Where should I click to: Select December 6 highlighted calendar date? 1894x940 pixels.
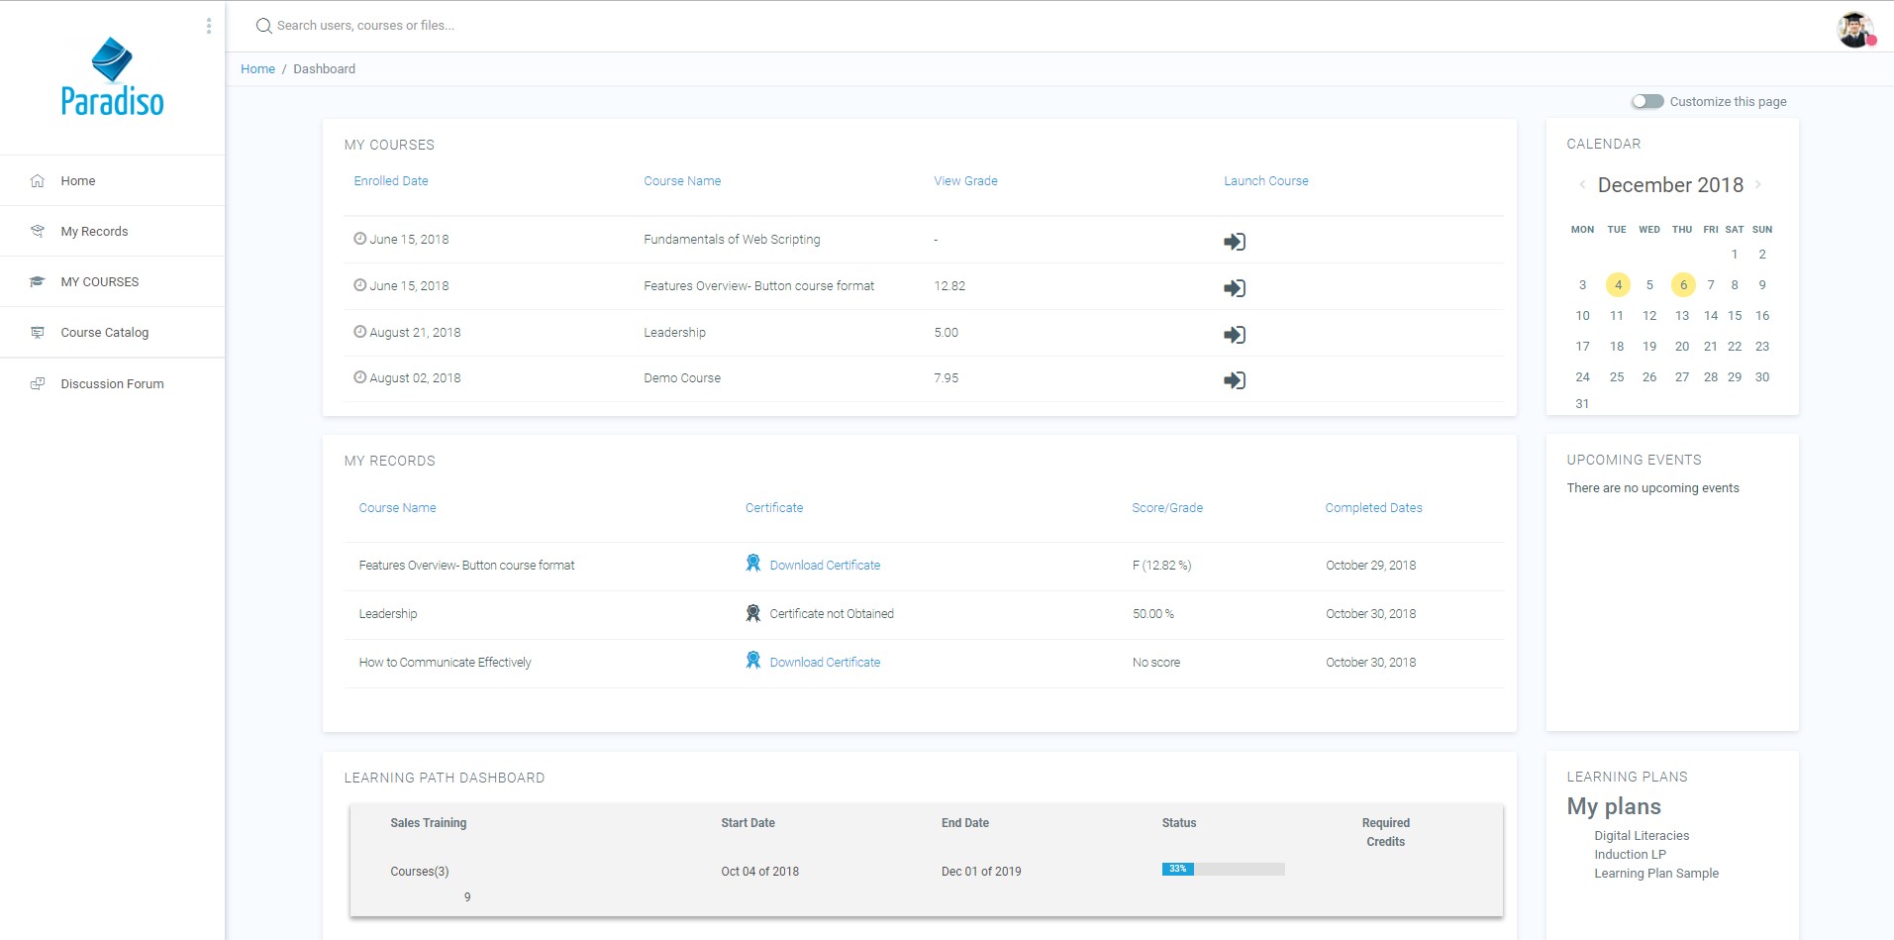point(1682,285)
